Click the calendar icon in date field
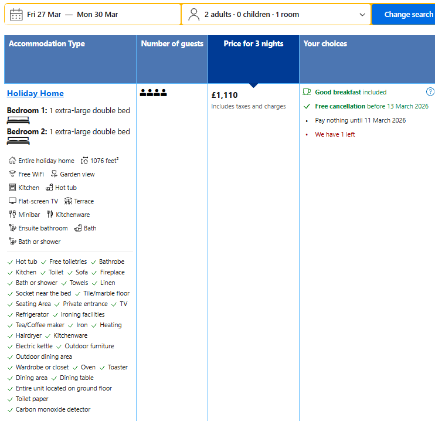This screenshot has width=435, height=421. coord(16,15)
